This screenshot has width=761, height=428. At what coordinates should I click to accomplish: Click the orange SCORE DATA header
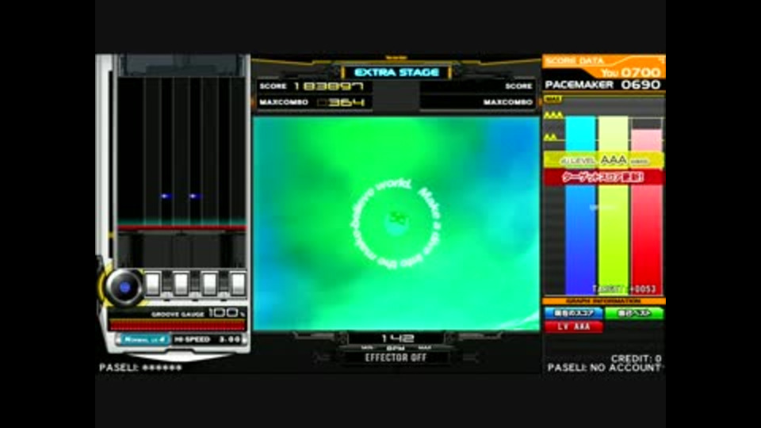576,61
